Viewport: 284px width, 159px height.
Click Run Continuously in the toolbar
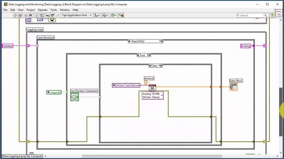pos(20,15)
